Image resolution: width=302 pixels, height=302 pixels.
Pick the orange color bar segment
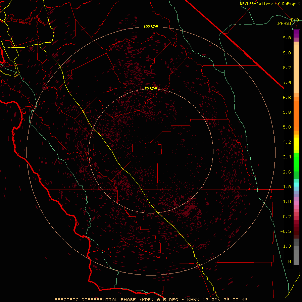[x=296, y=115]
